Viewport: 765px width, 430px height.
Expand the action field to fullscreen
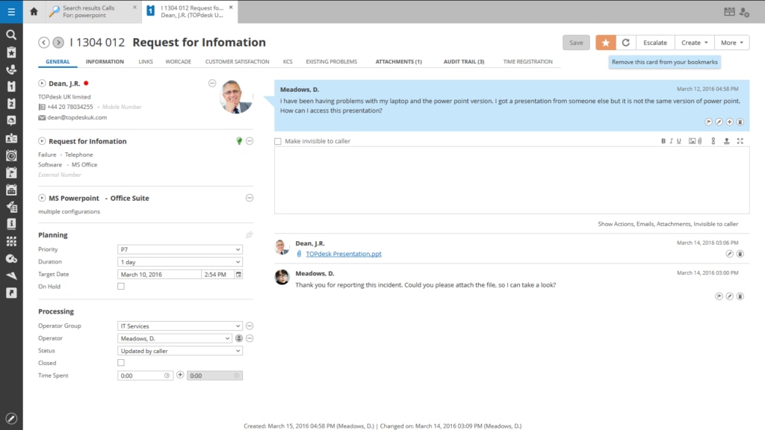(740, 141)
